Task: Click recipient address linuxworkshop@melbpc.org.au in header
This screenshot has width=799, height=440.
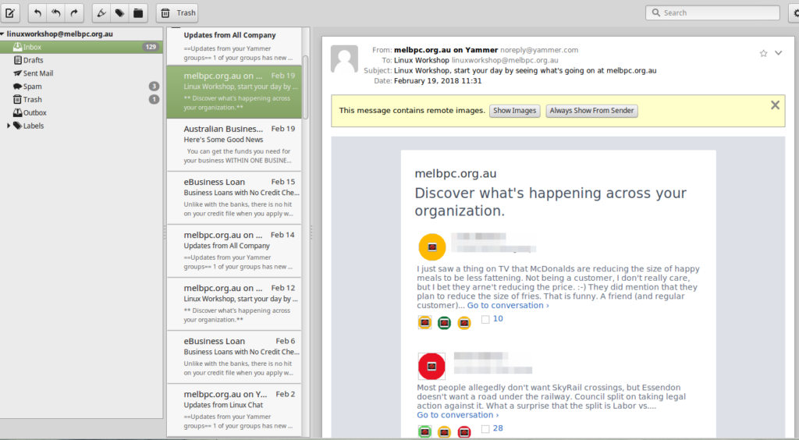Action: pos(505,60)
